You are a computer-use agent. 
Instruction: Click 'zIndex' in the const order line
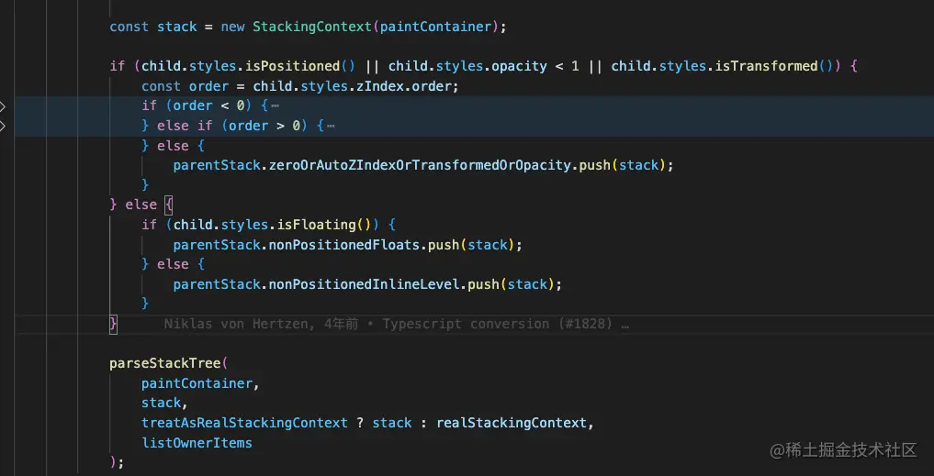pyautogui.click(x=380, y=86)
